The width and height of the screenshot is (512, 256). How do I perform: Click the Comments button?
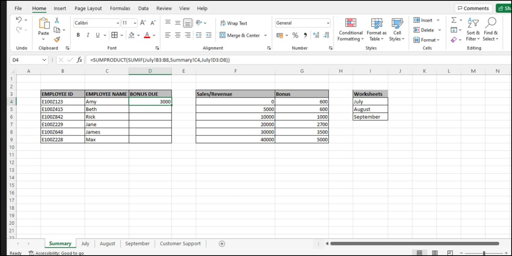click(473, 8)
